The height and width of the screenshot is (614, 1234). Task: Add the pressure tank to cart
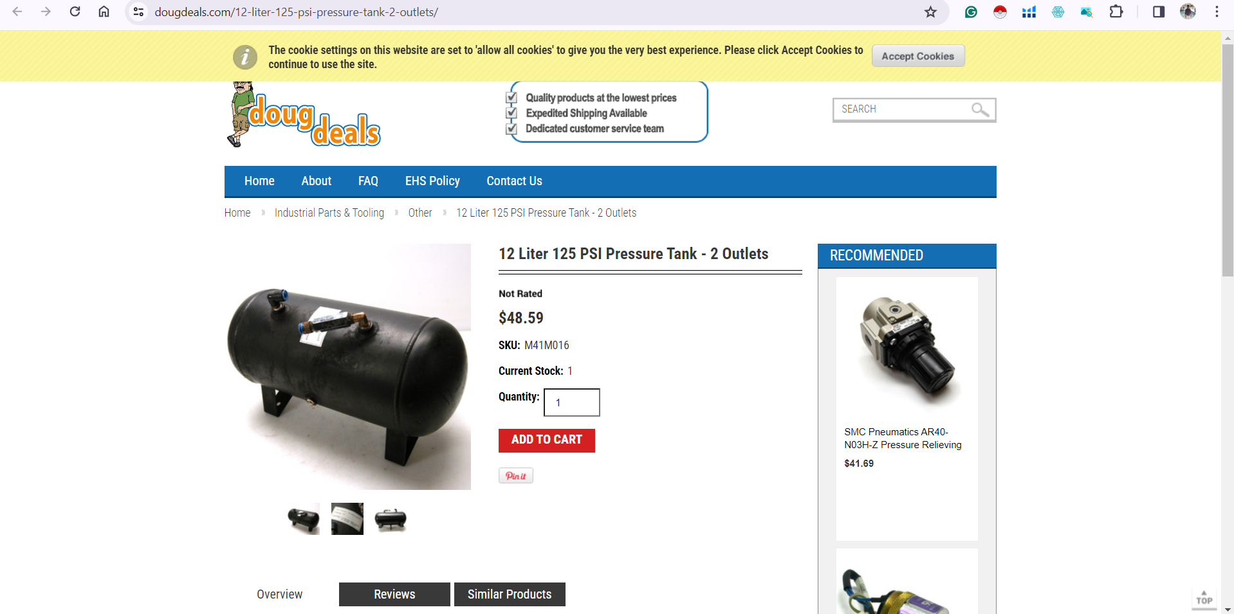click(x=547, y=440)
